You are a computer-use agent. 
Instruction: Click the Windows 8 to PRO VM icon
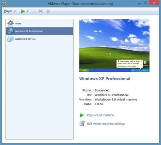11,39
